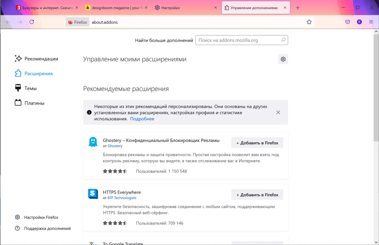Click the HTTPS Everywhere extension title
This screenshot has width=379, height=245.
(x=122, y=192)
